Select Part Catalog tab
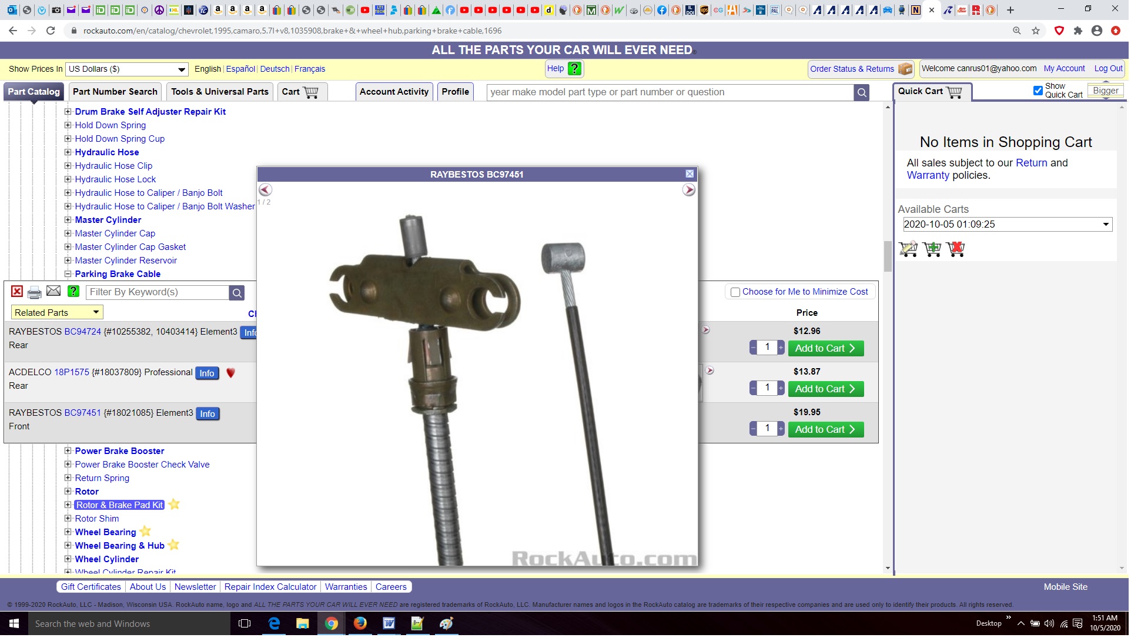The height and width of the screenshot is (641, 1131). tap(34, 92)
